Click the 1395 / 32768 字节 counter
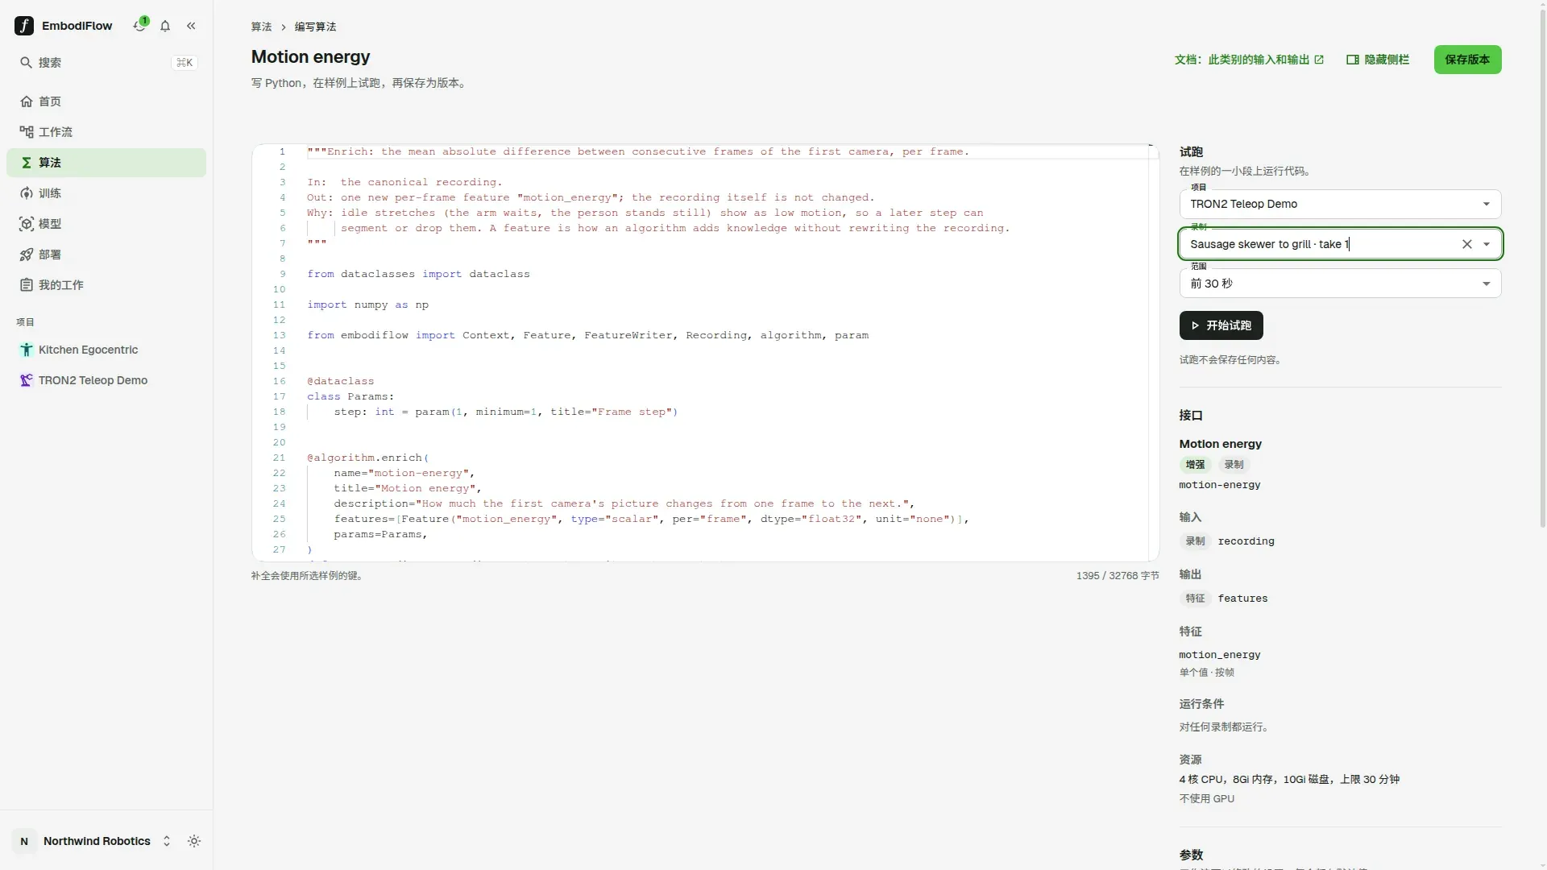 (1118, 576)
